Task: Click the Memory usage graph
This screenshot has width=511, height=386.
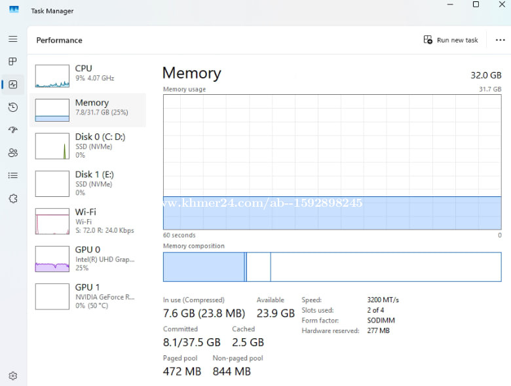Action: tap(331, 162)
